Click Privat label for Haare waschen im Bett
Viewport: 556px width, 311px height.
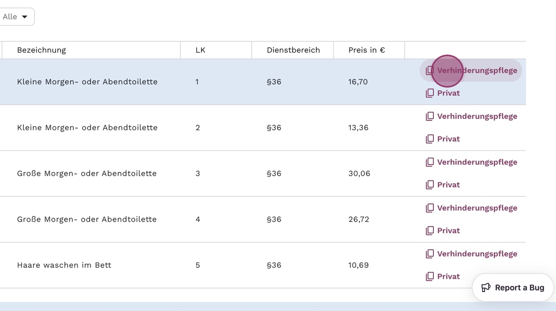coord(448,277)
